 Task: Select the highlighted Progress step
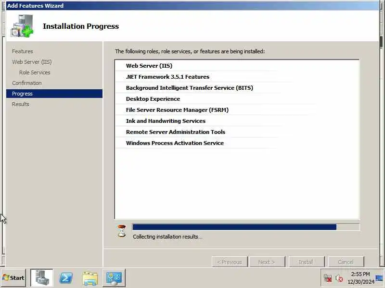click(x=54, y=94)
